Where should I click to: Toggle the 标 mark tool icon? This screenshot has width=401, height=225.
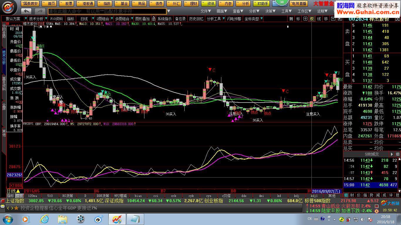pos(298,19)
